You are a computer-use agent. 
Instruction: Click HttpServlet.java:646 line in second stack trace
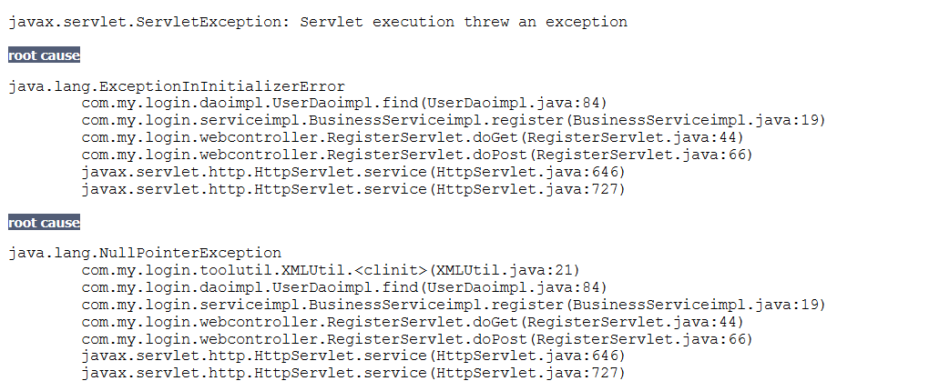point(353,356)
